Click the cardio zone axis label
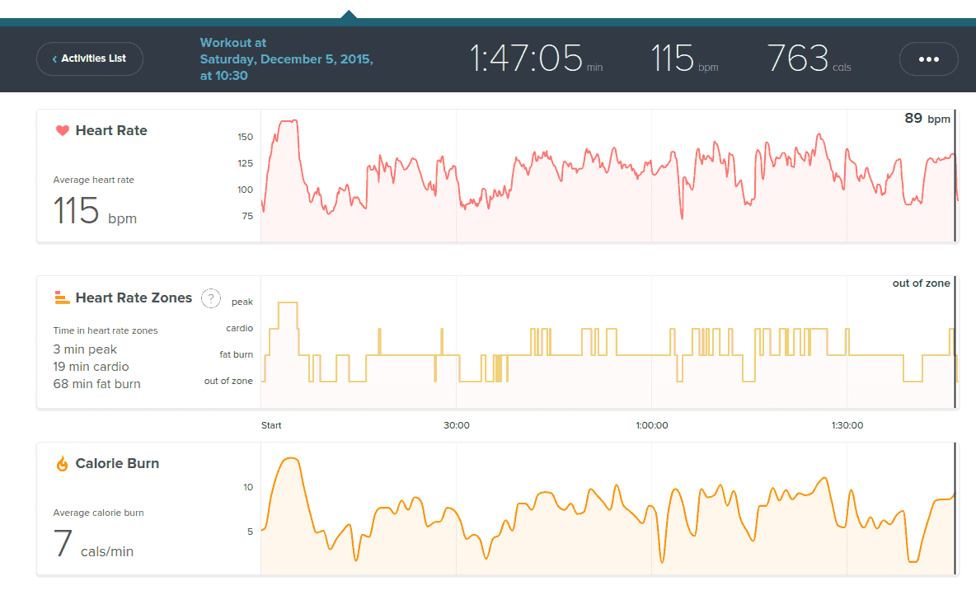Image resolution: width=976 pixels, height=595 pixels. click(x=239, y=328)
